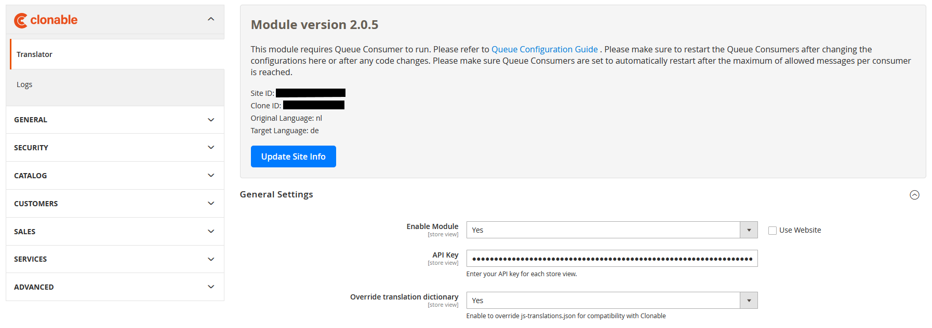Open the Enable Module dropdown
Image resolution: width=932 pixels, height=328 pixels.
point(612,230)
